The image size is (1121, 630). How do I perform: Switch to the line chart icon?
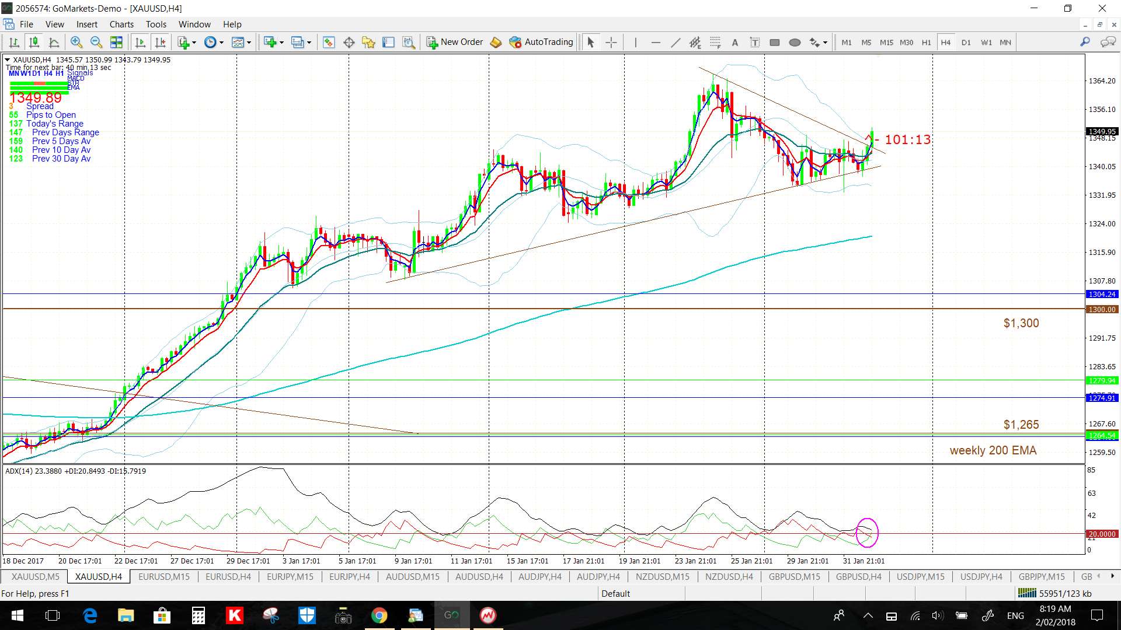(54, 42)
